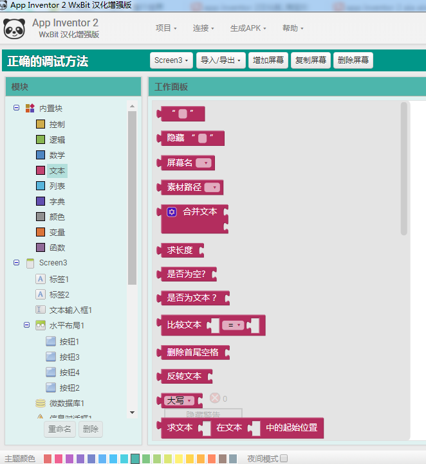Click the 水平布局1 layout icon

(41, 325)
